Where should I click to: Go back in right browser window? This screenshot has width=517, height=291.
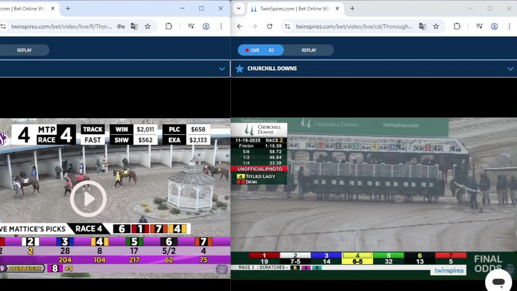coord(239,26)
